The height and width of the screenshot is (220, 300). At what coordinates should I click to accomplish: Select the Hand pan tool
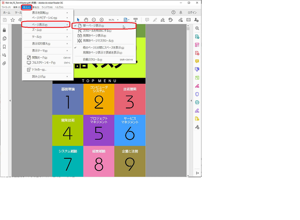tap(86, 20)
